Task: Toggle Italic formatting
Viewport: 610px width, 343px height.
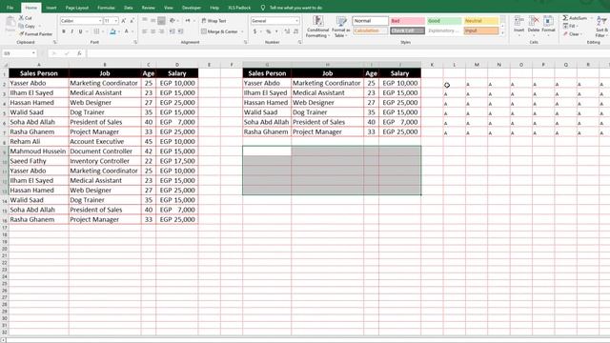Action: [x=72, y=31]
